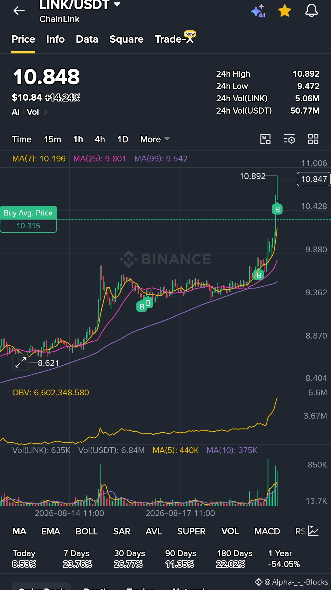Toggle the MA indicator
Viewport: 331px width, 590px height.
(x=19, y=531)
